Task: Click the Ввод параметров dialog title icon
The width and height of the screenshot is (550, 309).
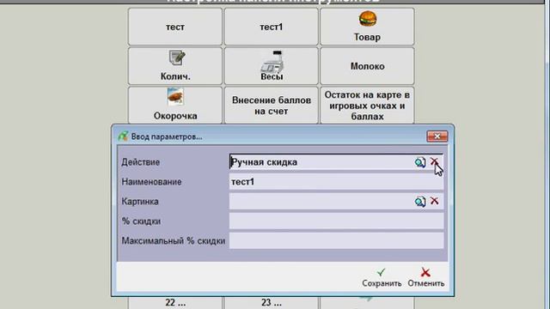Action: point(123,136)
